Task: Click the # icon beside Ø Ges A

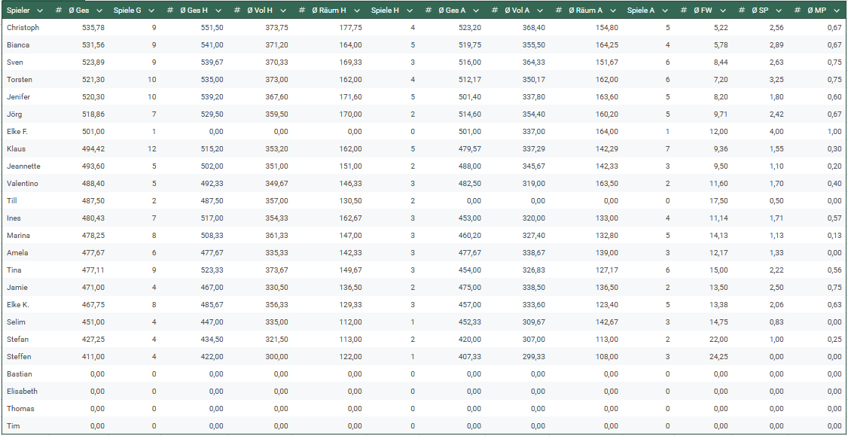Action: coord(428,10)
